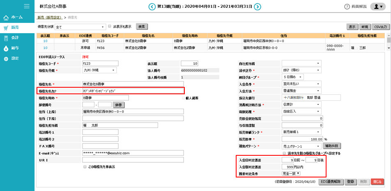This screenshot has width=391, height=191.
Task: Open 連動パターン dropdown showing 売上パターン1
Action: click(301, 146)
